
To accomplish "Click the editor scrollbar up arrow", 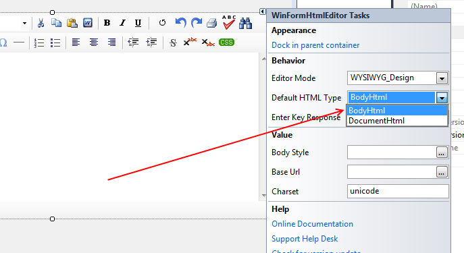I will [x=263, y=59].
